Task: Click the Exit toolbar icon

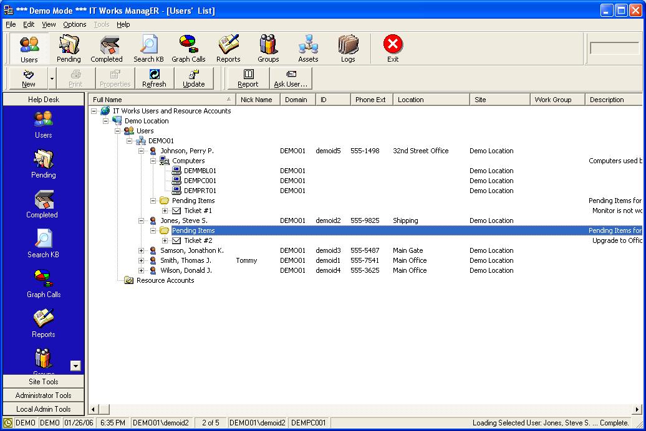Action: coord(393,48)
